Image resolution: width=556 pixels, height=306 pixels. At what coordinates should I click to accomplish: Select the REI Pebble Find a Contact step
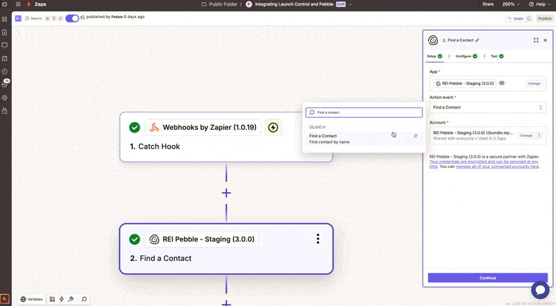[227, 249]
